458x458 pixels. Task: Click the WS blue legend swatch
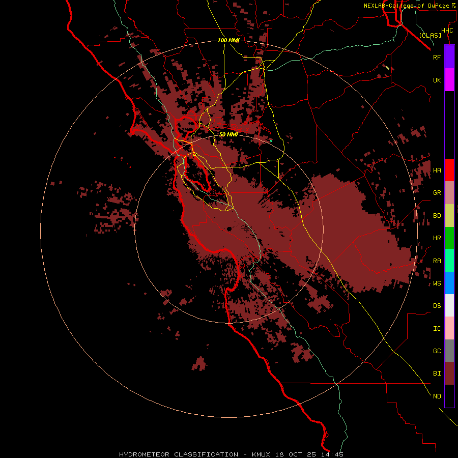(449, 283)
